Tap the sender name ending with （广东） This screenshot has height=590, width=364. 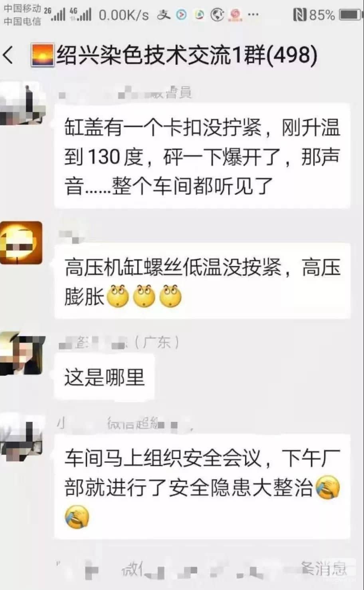coord(119,342)
